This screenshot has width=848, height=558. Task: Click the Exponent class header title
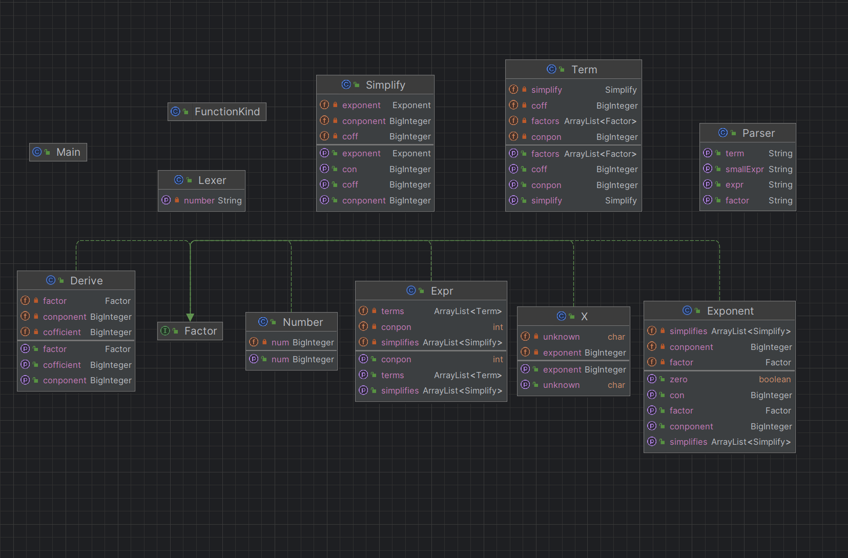[x=730, y=311]
